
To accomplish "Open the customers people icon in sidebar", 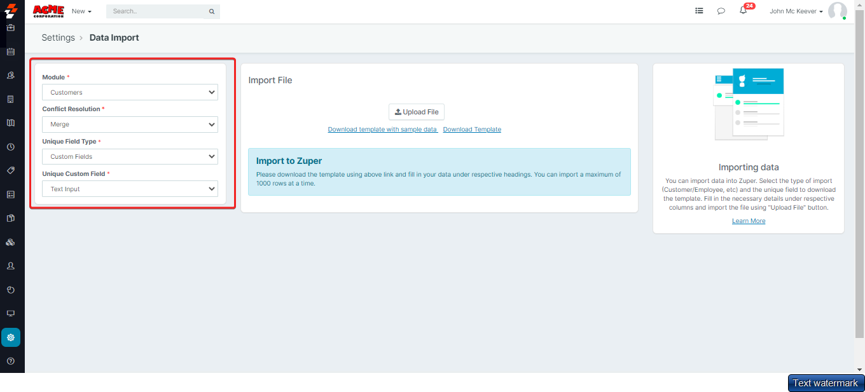I will [x=11, y=75].
